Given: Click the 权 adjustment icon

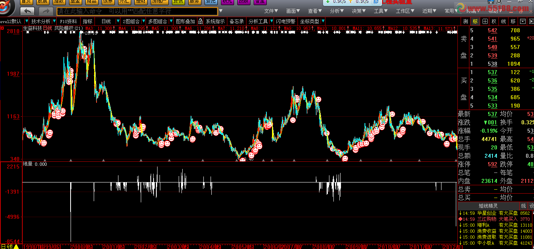Looking at the screenshot, I should (x=494, y=21).
